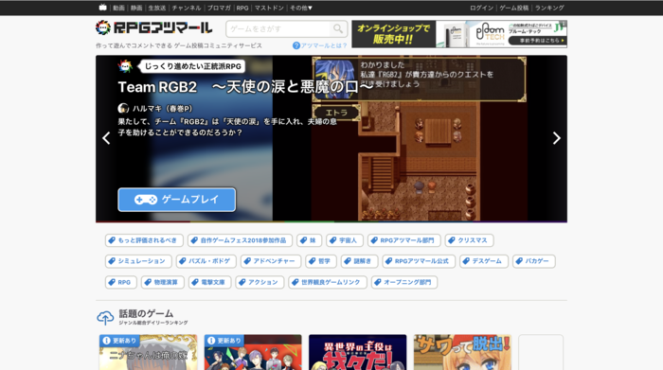Open the アツマールとは？ help link

coord(320,45)
